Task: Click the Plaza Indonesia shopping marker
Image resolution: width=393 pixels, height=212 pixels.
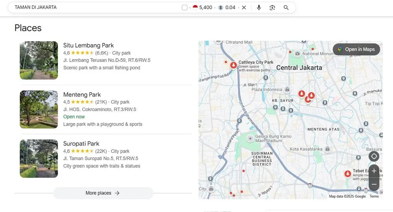Action: tap(287, 90)
